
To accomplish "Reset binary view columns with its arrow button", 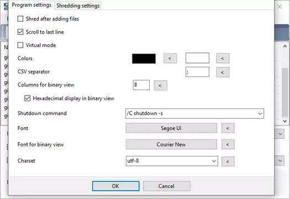I will (161, 86).
